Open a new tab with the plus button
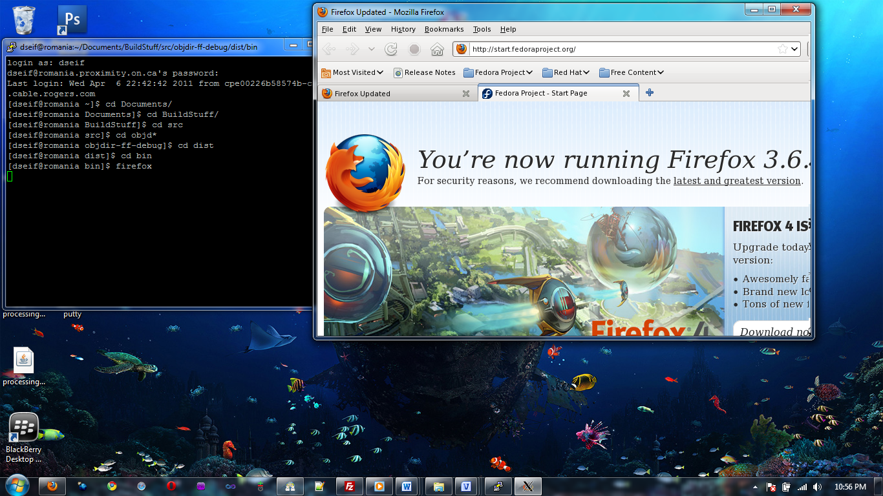This screenshot has width=883, height=496. click(x=650, y=93)
